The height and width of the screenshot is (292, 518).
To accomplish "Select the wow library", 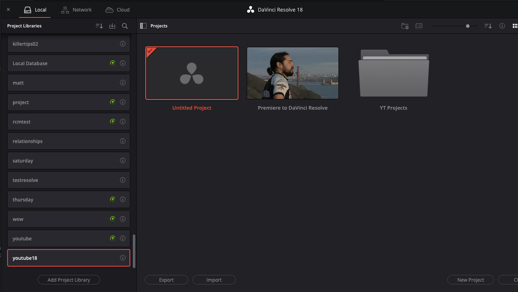I will pyautogui.click(x=69, y=219).
